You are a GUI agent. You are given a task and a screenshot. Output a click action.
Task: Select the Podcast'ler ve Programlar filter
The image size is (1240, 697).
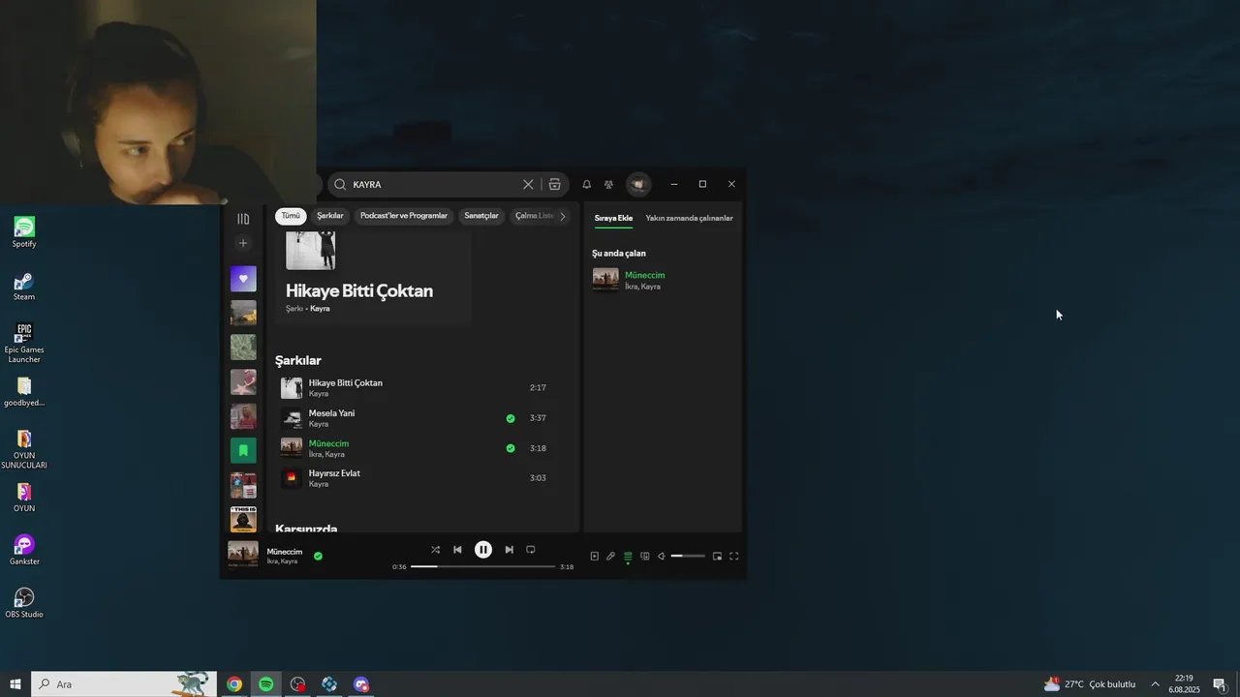click(404, 216)
